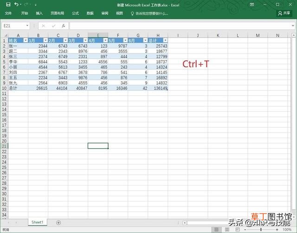Switch to the 公式 ribbon tab
The image size is (297, 233).
pos(75,13)
